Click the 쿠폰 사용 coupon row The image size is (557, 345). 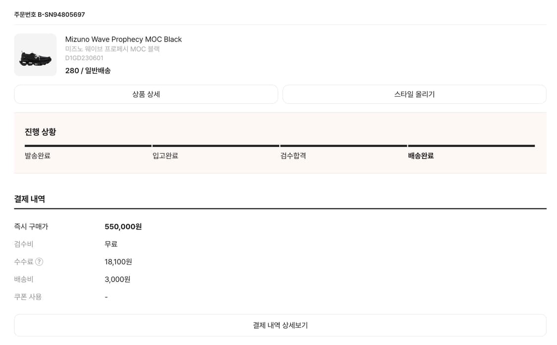point(27,296)
